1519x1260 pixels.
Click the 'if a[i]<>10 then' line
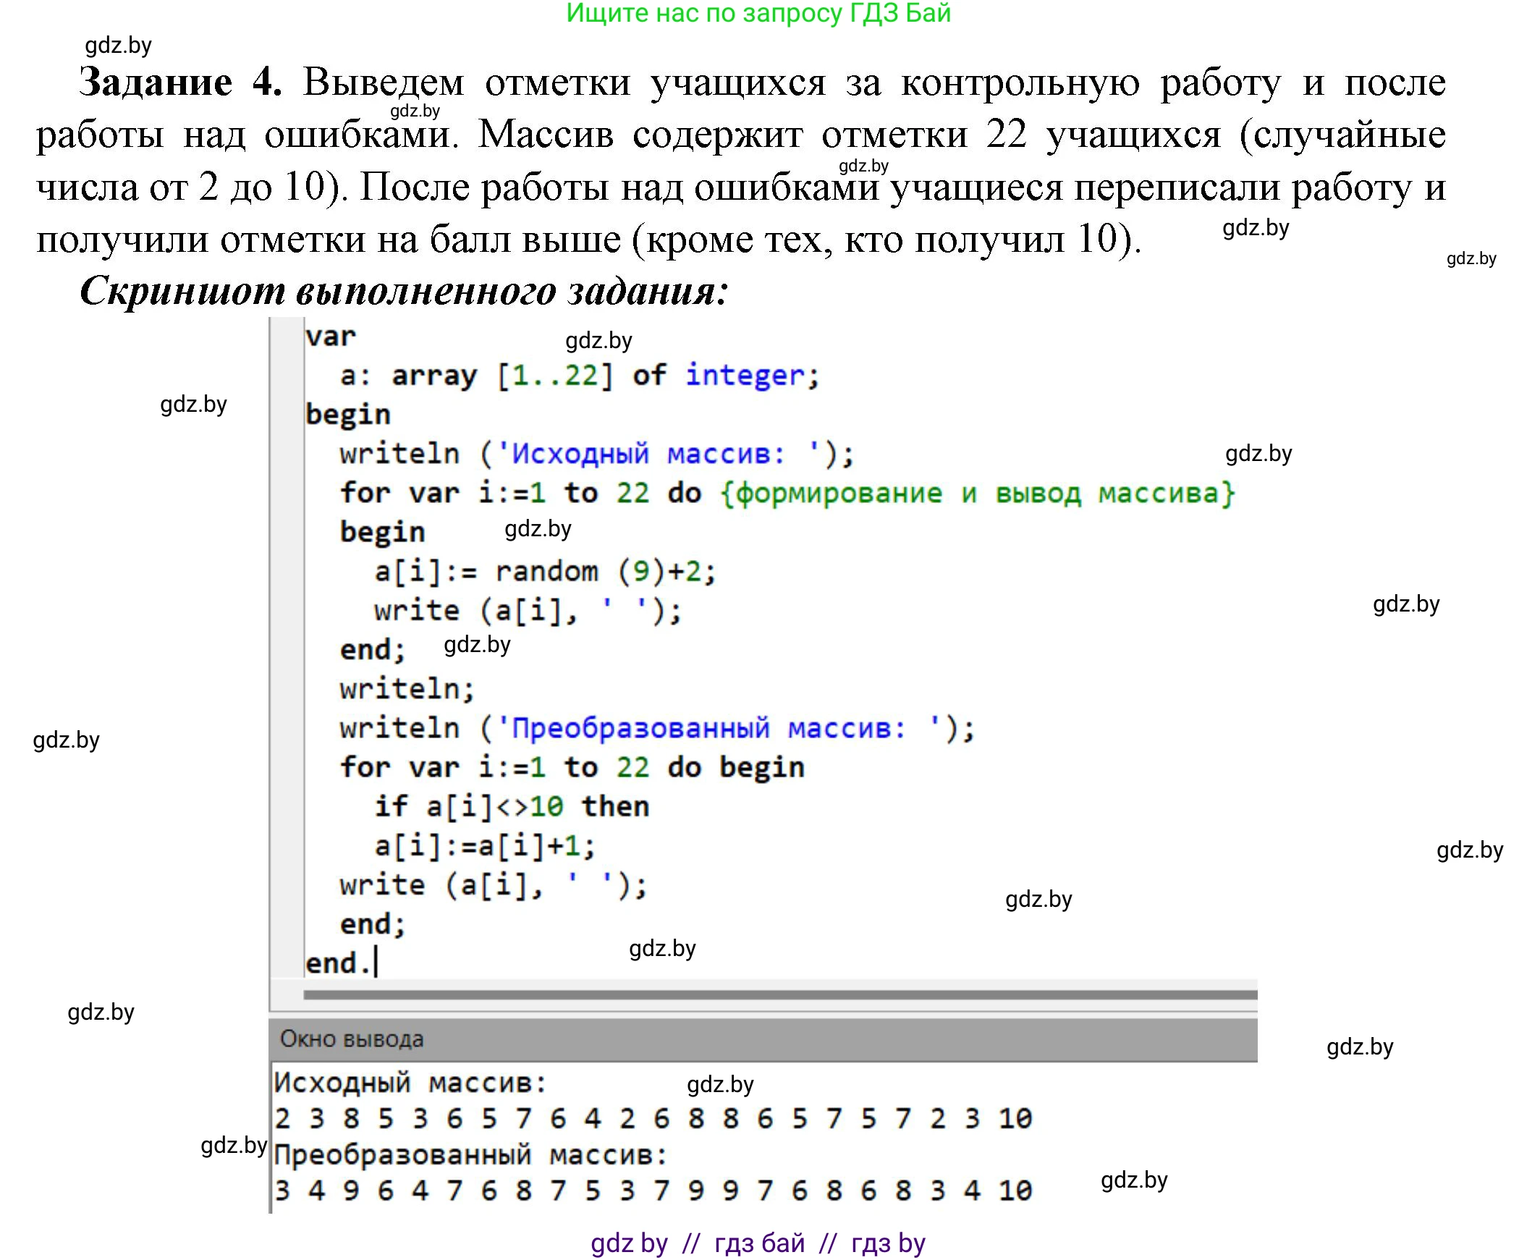511,806
